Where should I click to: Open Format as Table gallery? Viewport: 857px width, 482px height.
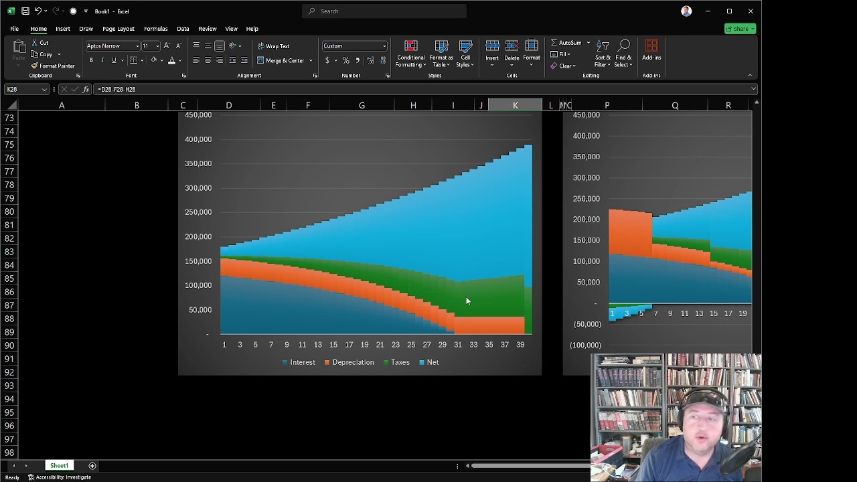[441, 54]
